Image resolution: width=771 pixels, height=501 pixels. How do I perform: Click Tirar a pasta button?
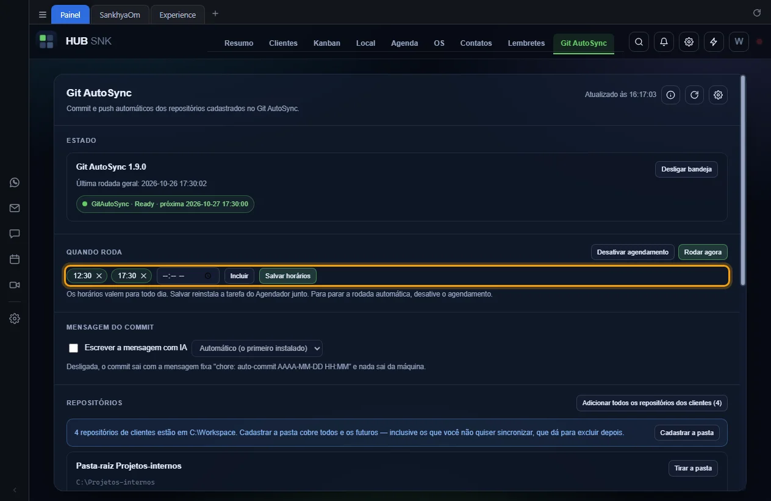tap(693, 468)
